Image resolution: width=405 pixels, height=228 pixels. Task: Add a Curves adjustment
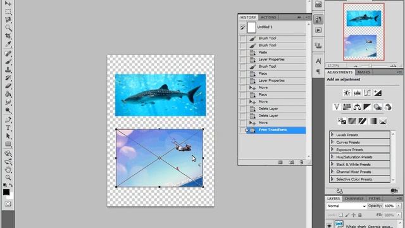point(367,93)
